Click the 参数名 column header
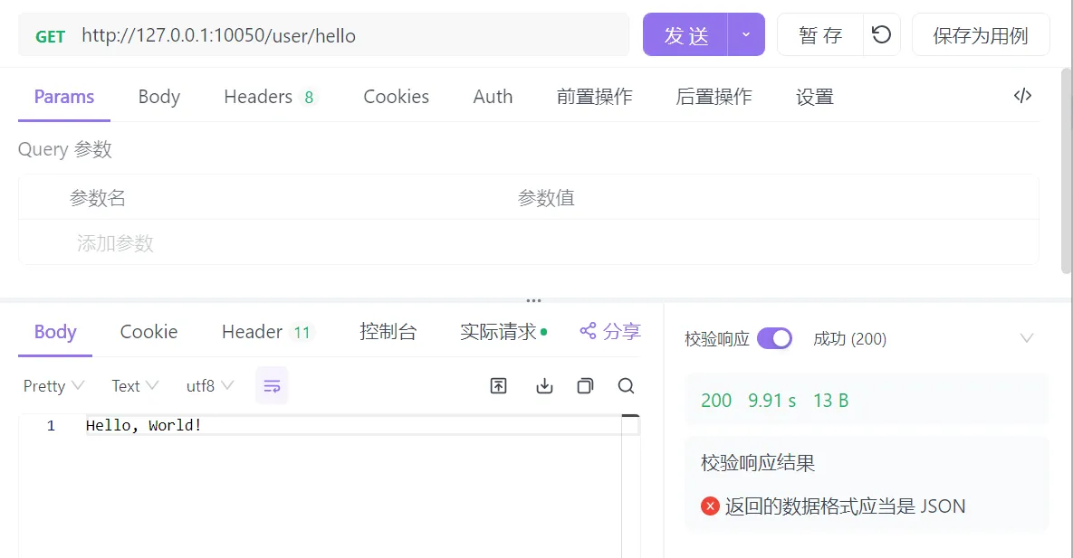1073x558 pixels. [x=97, y=198]
